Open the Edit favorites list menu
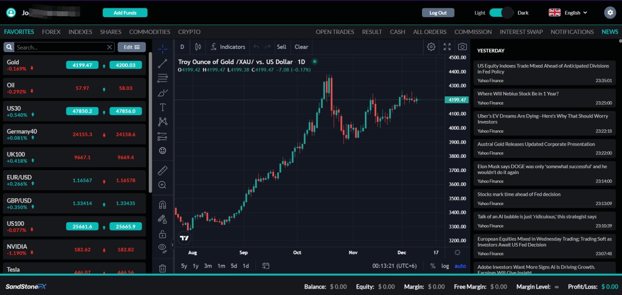 (131, 47)
